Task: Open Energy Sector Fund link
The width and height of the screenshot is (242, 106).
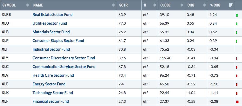Action: click(49, 84)
